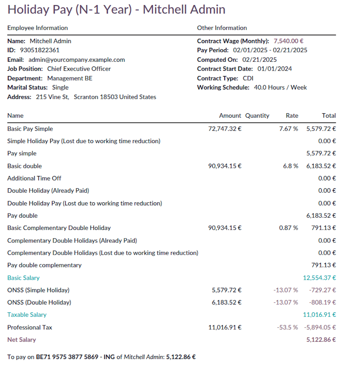This screenshot has width=346, height=365.
Task: Select the Basic Pay Simple row label
Action: point(30,129)
